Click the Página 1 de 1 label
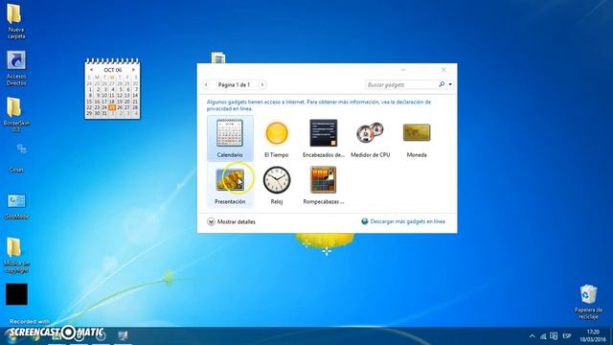Image resolution: width=613 pixels, height=345 pixels. 234,84
